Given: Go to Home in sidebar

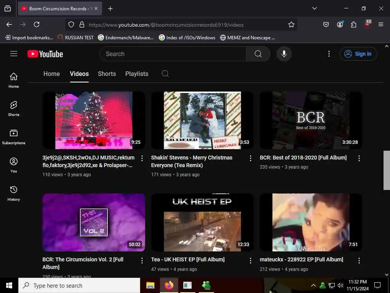Looking at the screenshot, I should click(14, 80).
